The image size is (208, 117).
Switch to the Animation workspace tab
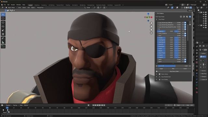(75, 5)
